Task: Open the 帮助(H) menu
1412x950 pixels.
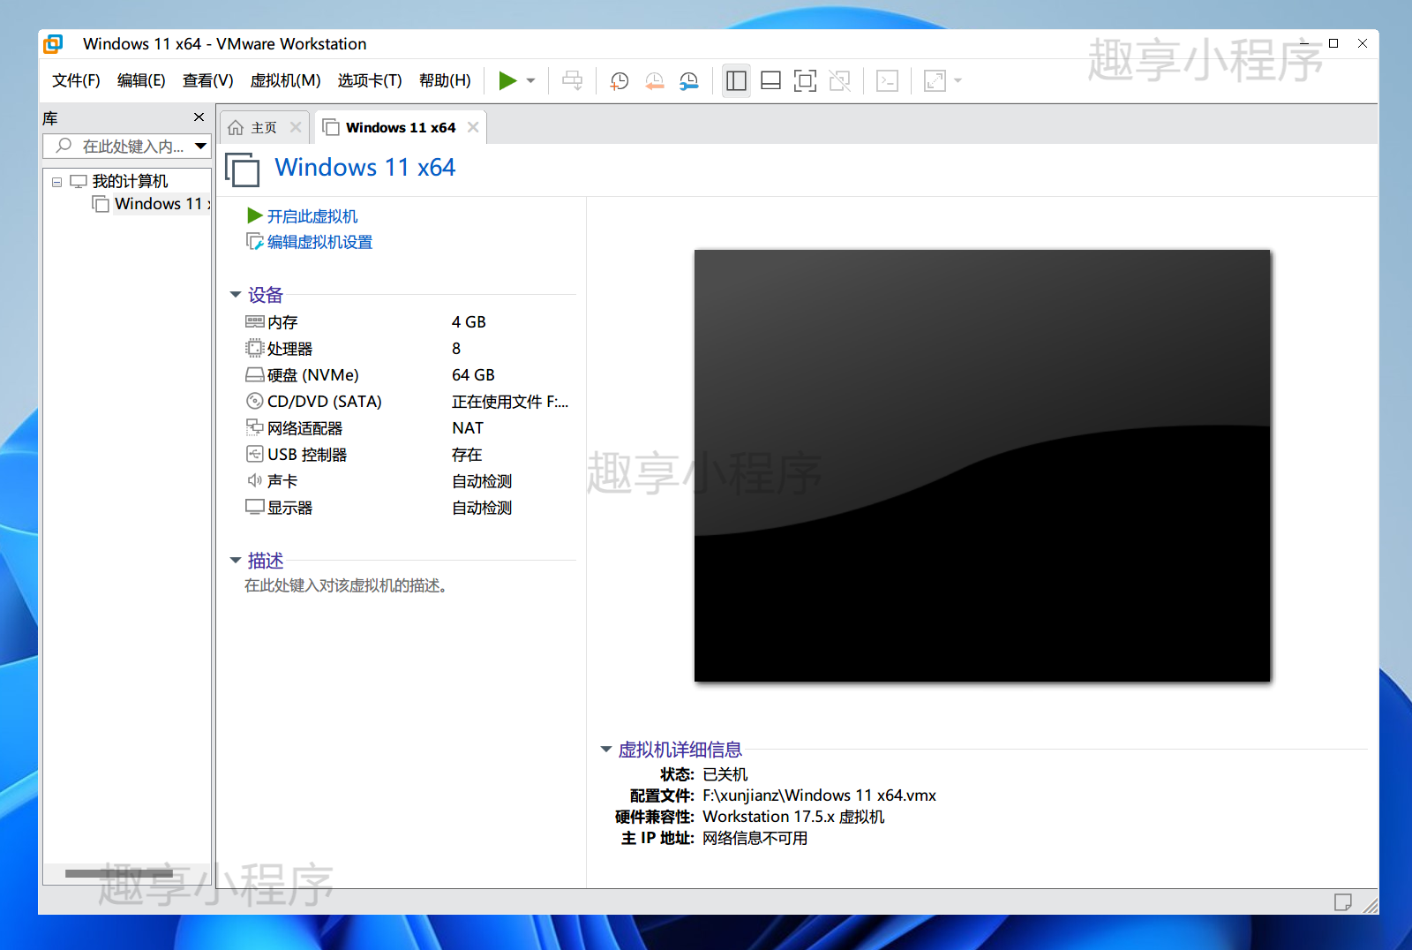Action: (445, 81)
